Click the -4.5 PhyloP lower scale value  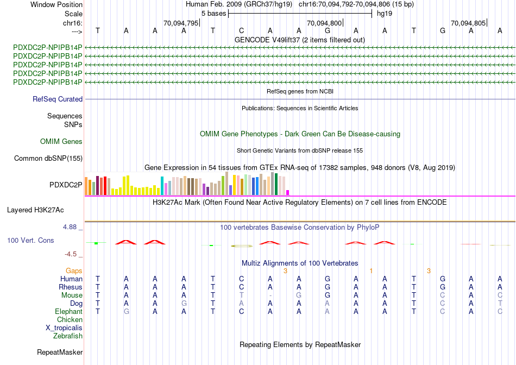[x=71, y=254]
